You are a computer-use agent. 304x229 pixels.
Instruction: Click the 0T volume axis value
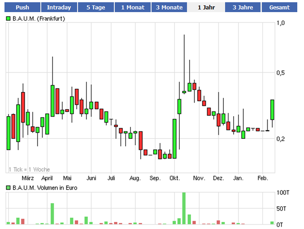(280, 225)
